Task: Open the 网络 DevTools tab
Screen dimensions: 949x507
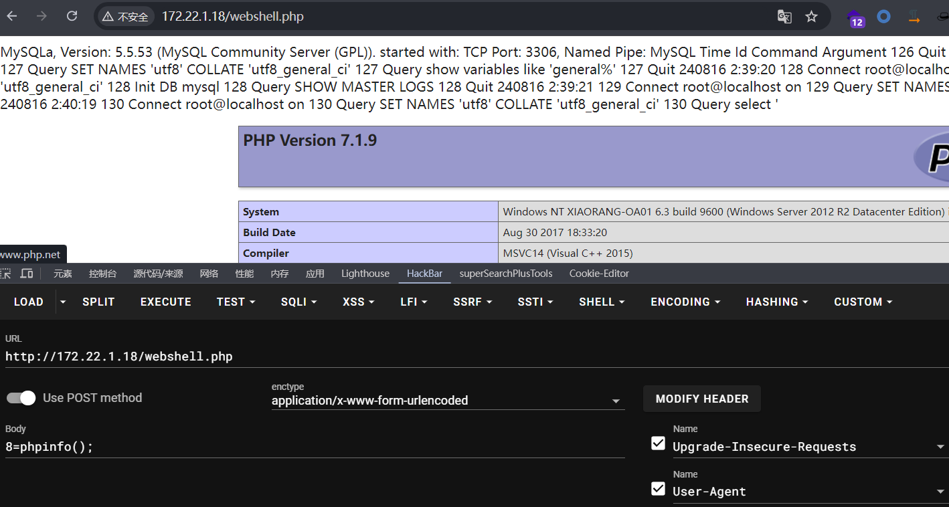Action: coord(209,274)
